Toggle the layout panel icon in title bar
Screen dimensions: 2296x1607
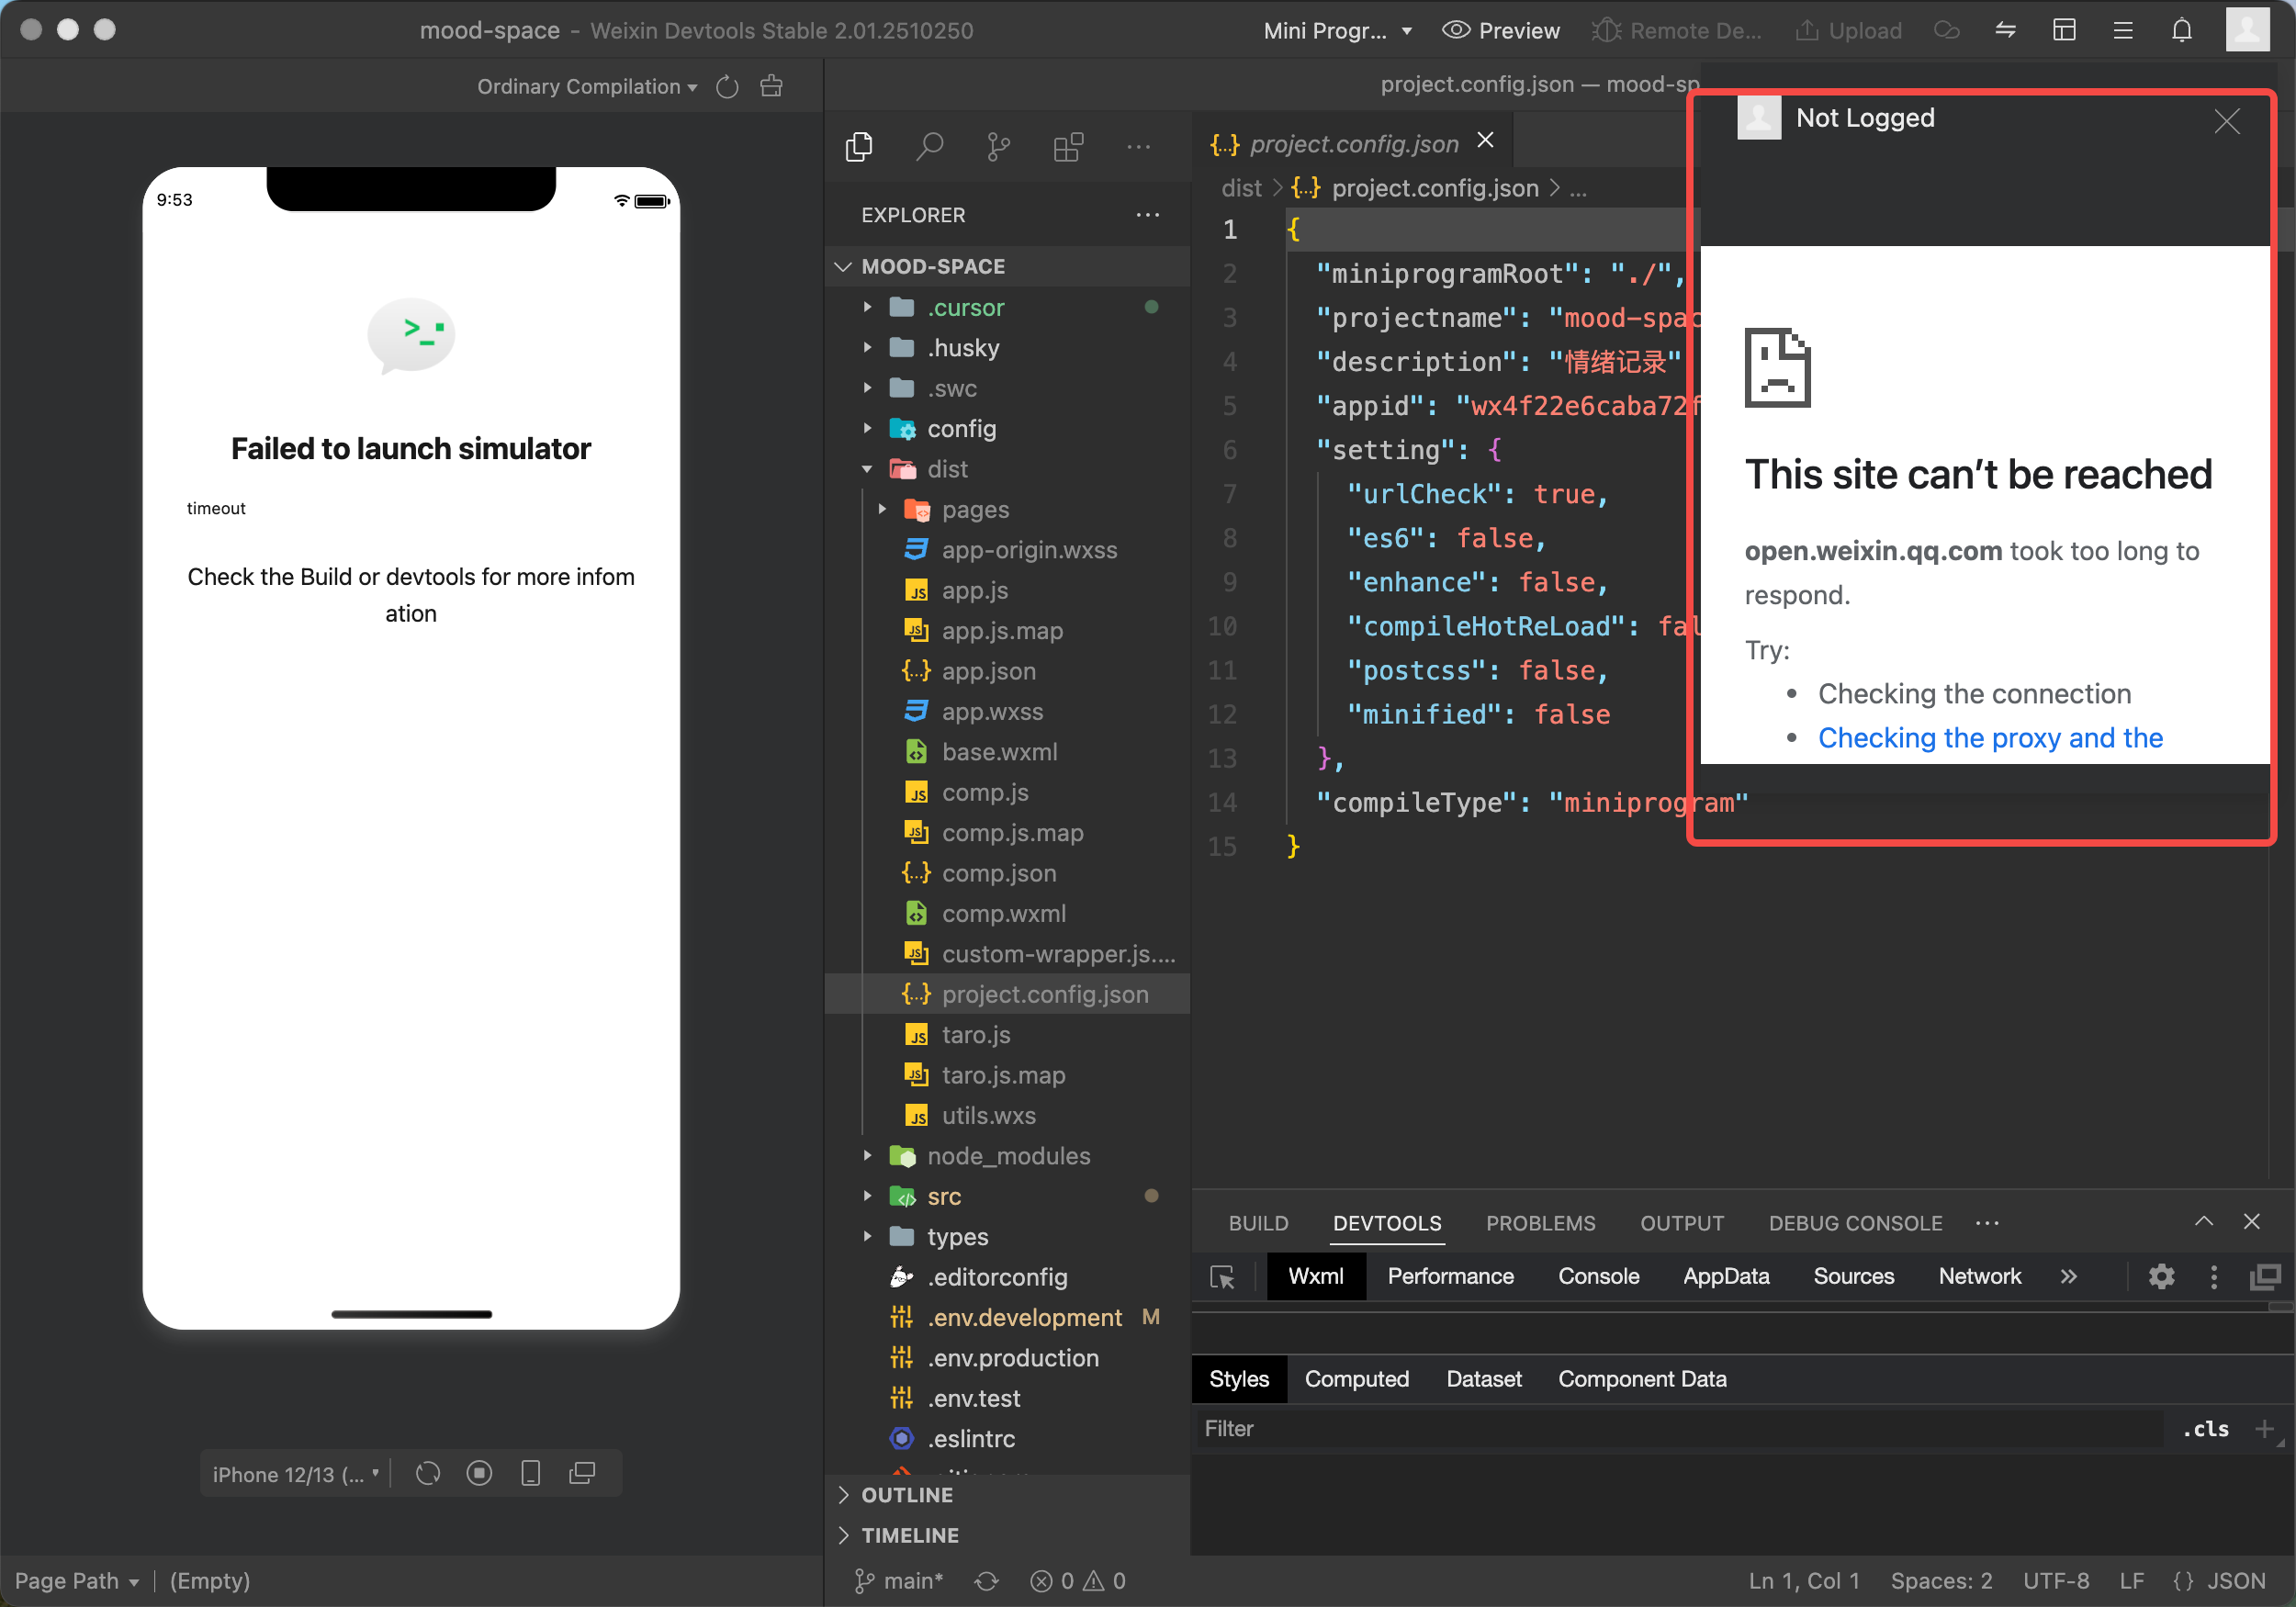[2064, 30]
